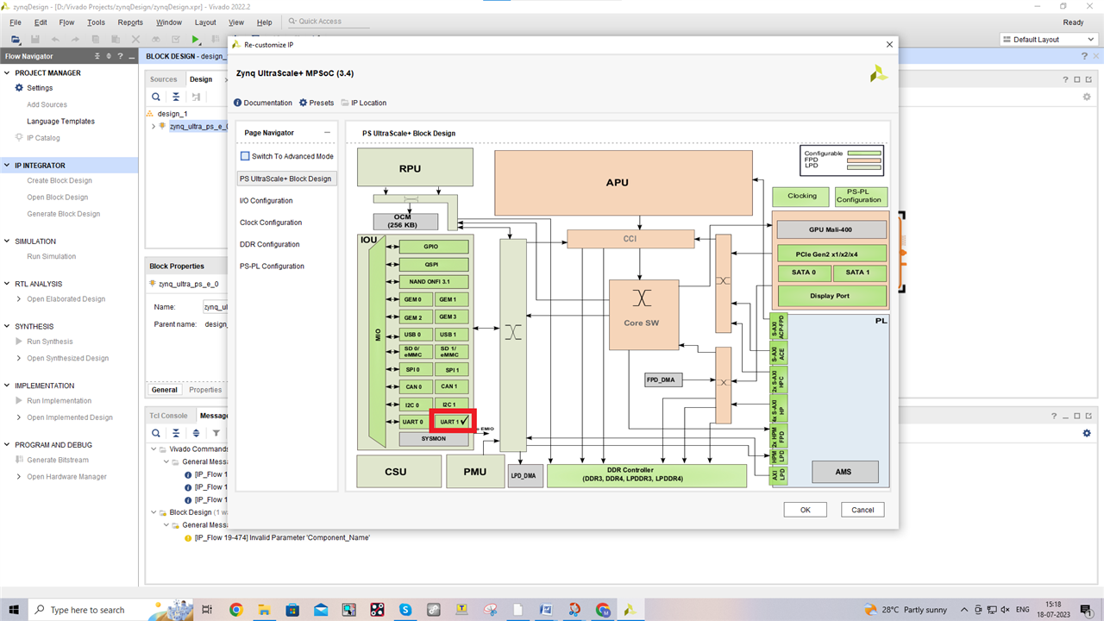Toggle the GPIO peripheral block
This screenshot has height=621, width=1104.
coord(434,247)
